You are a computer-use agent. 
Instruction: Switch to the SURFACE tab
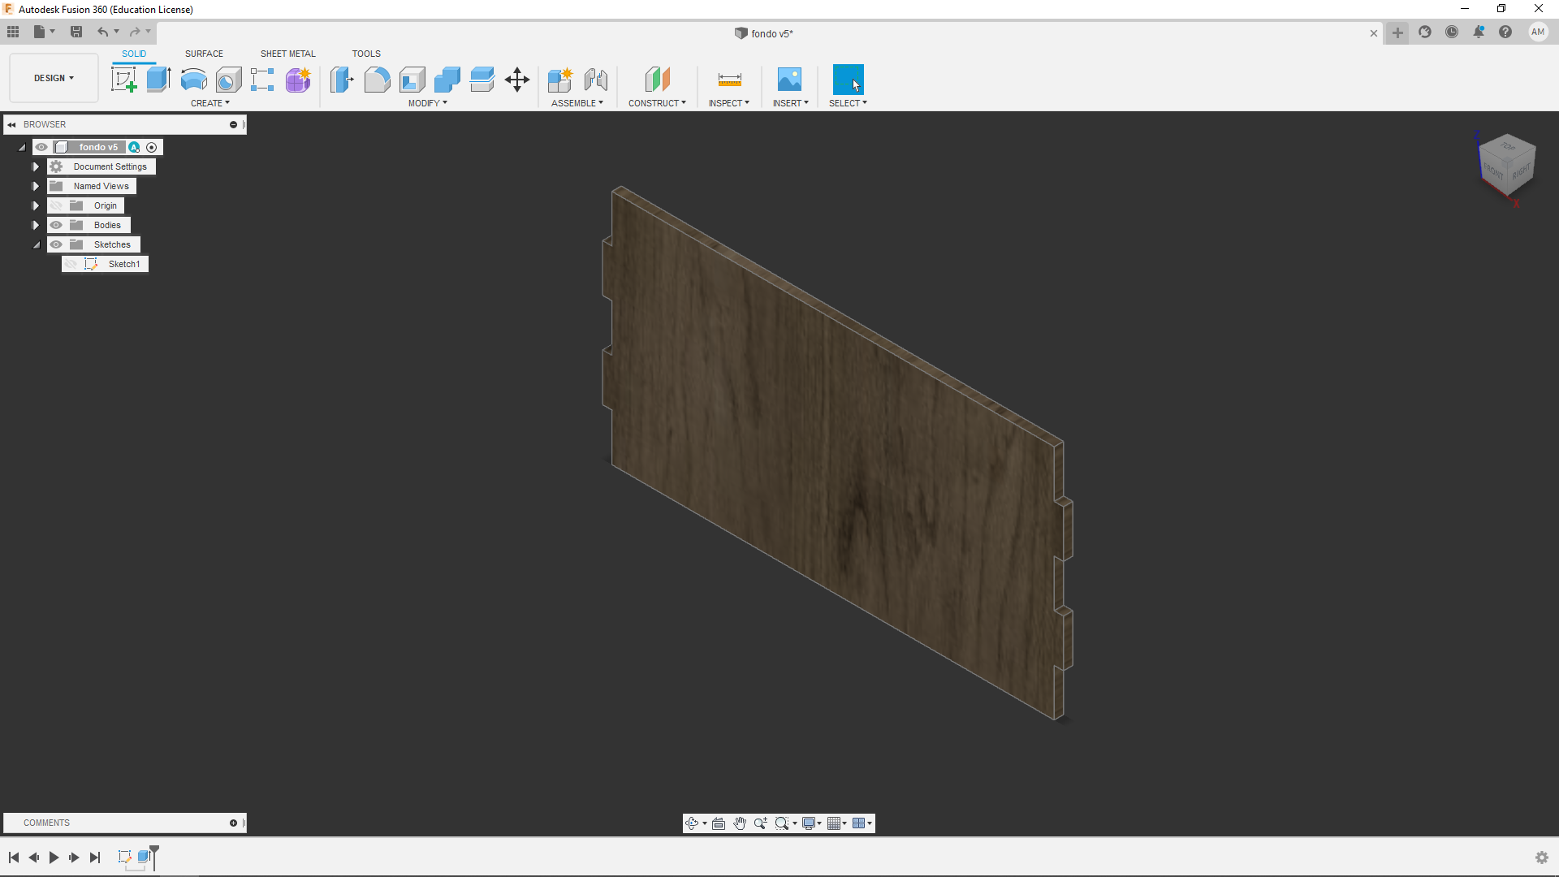coord(204,54)
